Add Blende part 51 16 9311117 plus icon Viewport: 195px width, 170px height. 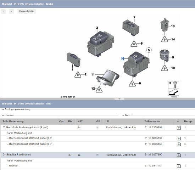[x=179, y=166]
